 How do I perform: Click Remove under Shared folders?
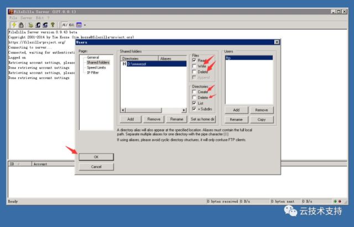[x=154, y=119]
